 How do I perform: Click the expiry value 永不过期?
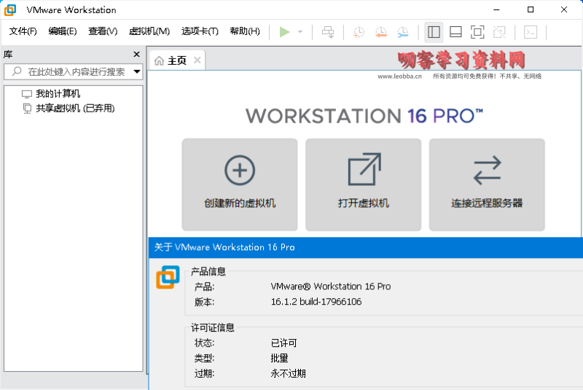pyautogui.click(x=288, y=373)
